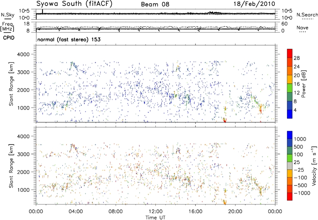
Task: Click the '25' tick on Velocity colorbar
Action: point(297,162)
